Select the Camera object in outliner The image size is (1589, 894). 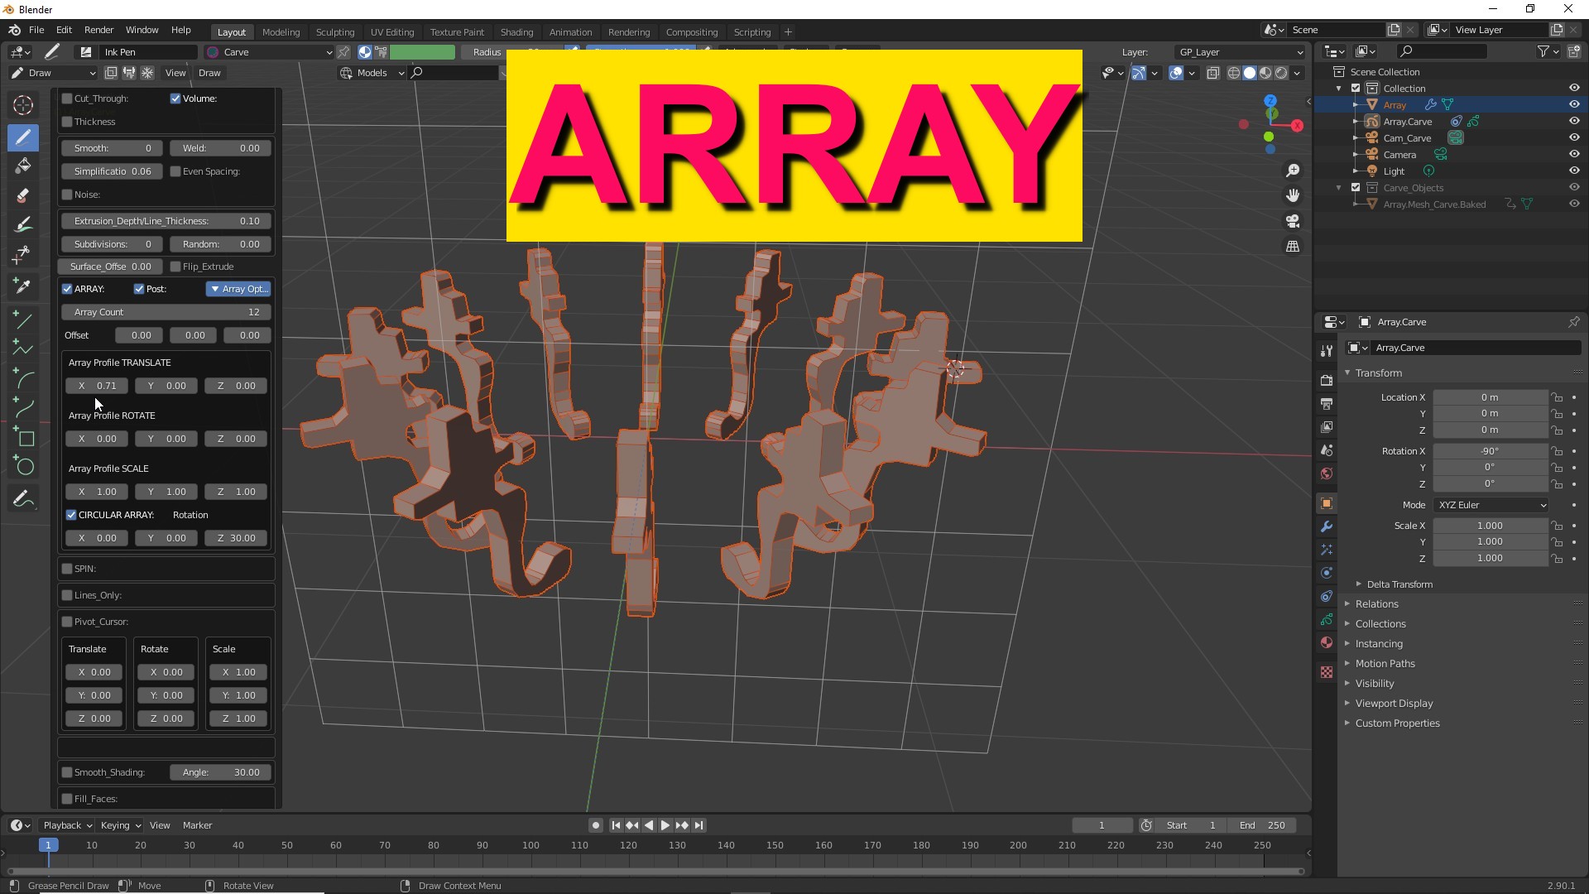1399,155
